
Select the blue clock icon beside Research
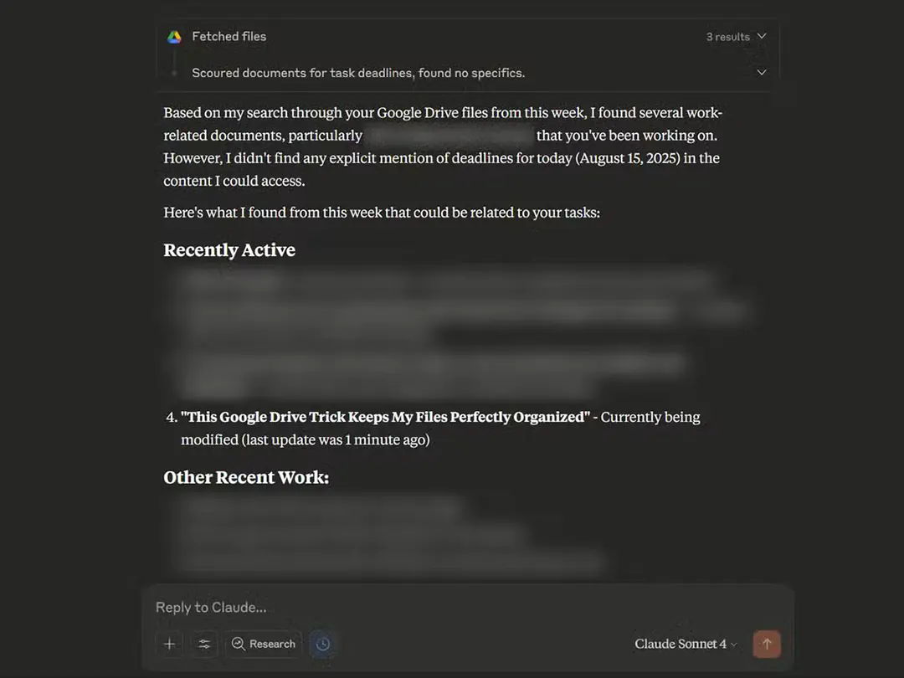(x=323, y=644)
